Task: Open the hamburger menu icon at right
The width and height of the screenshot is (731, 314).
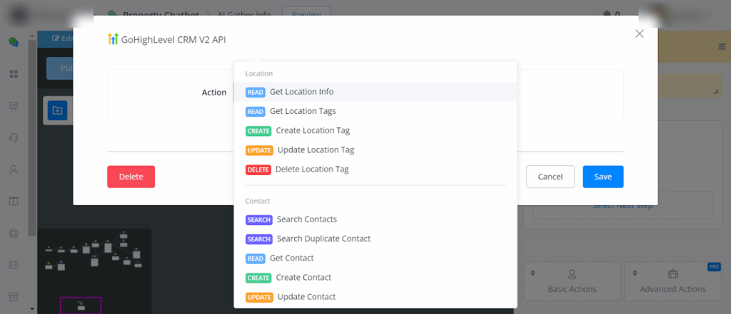Action: click(x=721, y=47)
